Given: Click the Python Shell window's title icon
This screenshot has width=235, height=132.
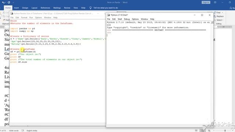Looking at the screenshot, I should pyautogui.click(x=109, y=15).
